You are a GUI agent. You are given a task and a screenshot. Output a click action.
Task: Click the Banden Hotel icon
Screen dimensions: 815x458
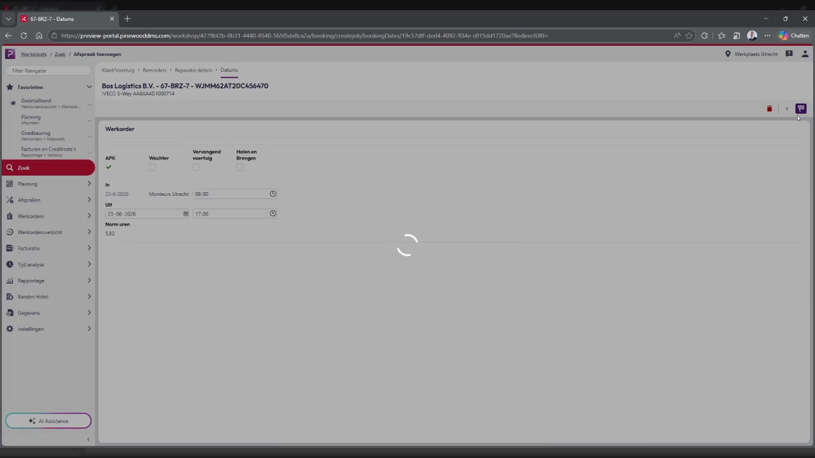pos(10,296)
